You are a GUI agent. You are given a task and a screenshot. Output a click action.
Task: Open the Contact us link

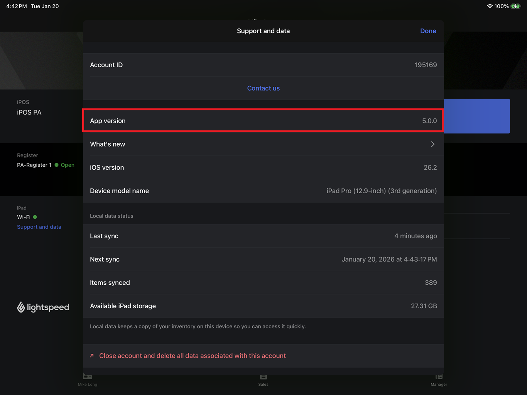(263, 88)
